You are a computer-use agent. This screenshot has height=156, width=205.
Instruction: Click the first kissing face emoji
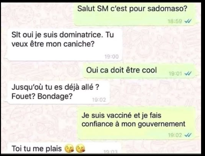69,149
